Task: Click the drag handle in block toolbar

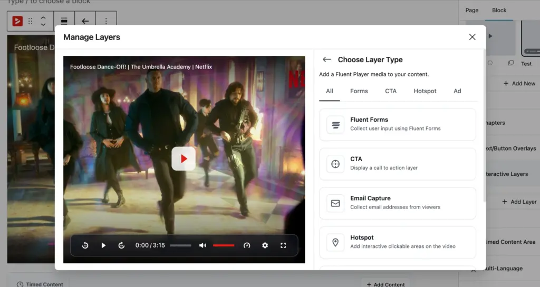Action: click(30, 21)
